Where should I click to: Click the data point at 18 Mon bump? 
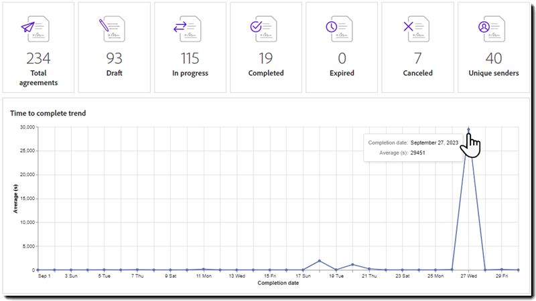[320, 261]
